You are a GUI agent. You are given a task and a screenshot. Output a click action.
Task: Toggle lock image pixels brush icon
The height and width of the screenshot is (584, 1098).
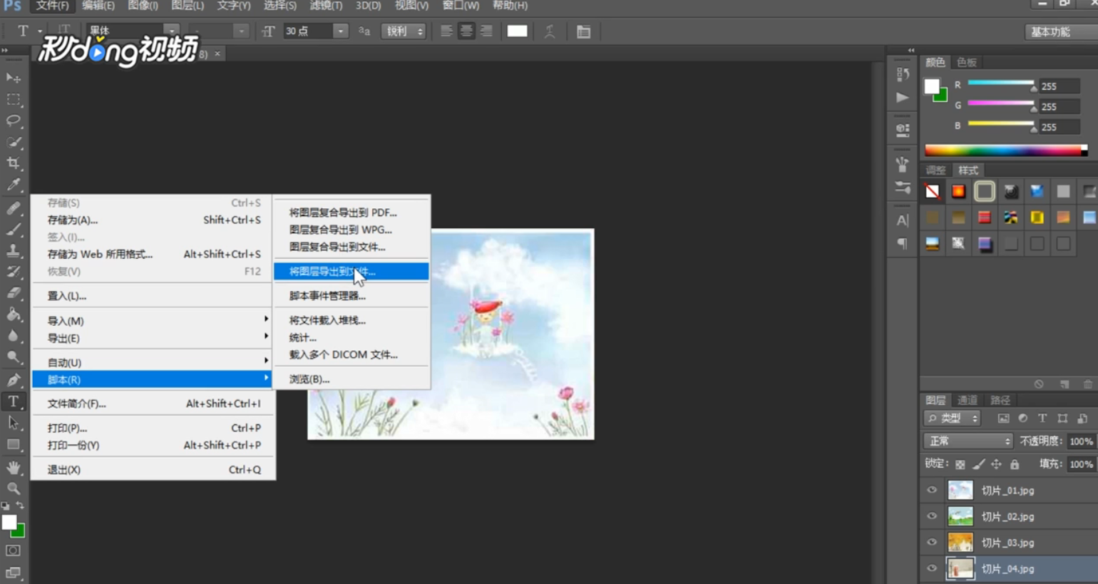(979, 464)
